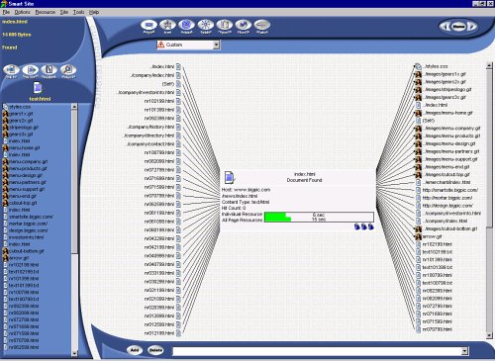Click the hierarchy tree icon in top toolbar
Viewport: 495px width, 361px height.
[167, 25]
